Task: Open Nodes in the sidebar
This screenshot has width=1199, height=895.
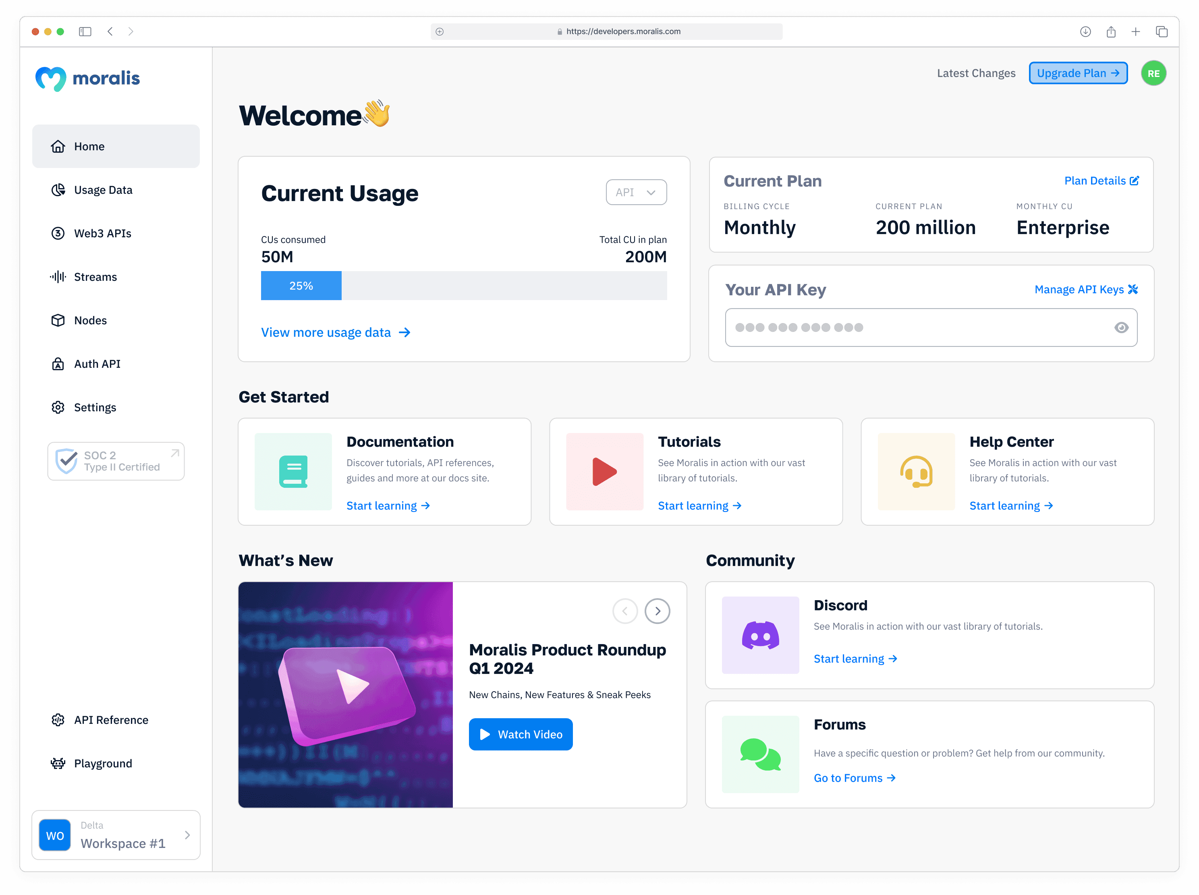Action: pyautogui.click(x=116, y=320)
